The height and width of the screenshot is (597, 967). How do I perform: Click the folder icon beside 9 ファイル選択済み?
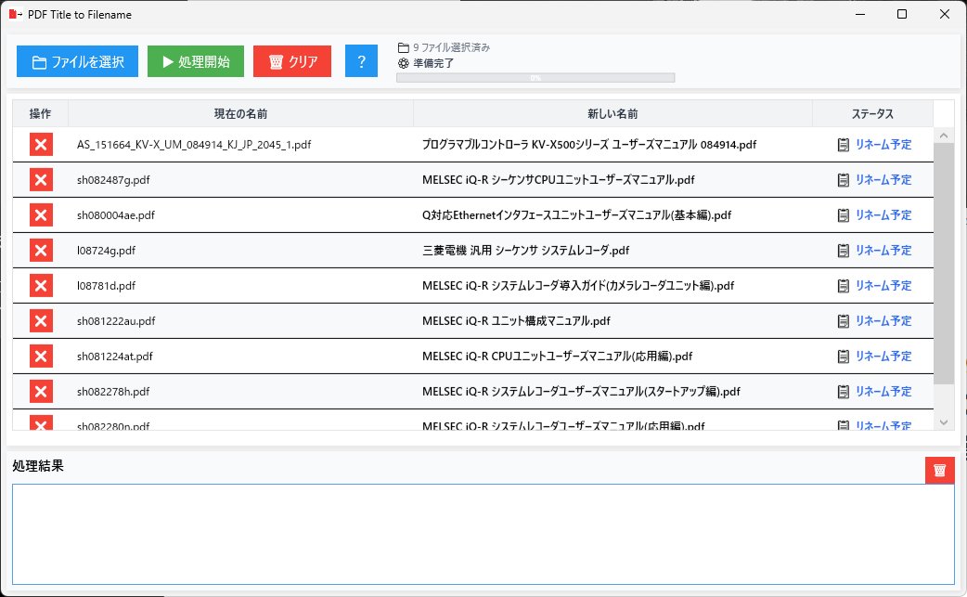tap(404, 47)
